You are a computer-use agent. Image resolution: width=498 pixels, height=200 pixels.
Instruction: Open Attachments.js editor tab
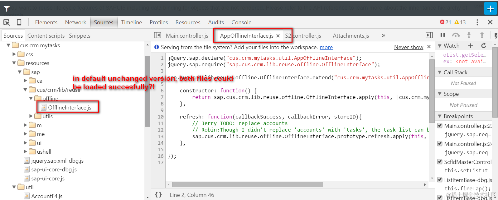351,36
